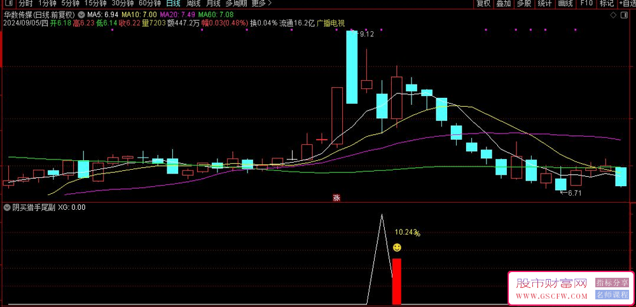Toggle the side panel icon beside the diamond
Image resolution: width=636 pixels, height=307 pixels.
point(623,15)
